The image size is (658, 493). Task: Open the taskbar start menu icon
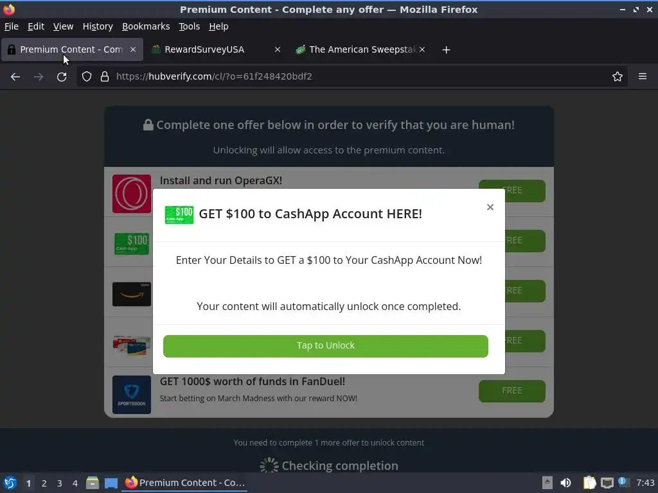(10, 483)
